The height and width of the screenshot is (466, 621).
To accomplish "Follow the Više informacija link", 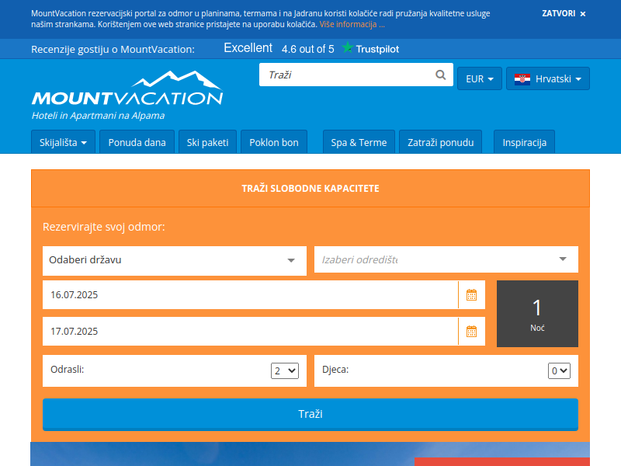I will [x=352, y=24].
